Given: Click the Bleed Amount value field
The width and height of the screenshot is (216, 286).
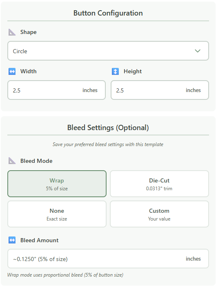Looking at the screenshot, I should (108, 259).
